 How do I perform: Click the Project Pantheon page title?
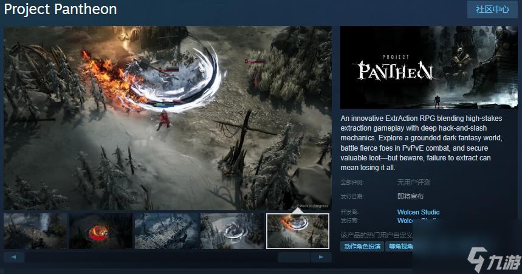[60, 9]
